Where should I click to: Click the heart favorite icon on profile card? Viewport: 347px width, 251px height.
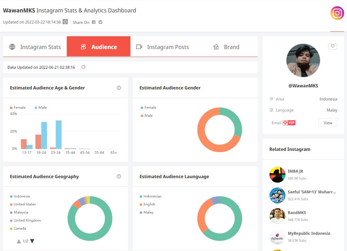[332, 46]
